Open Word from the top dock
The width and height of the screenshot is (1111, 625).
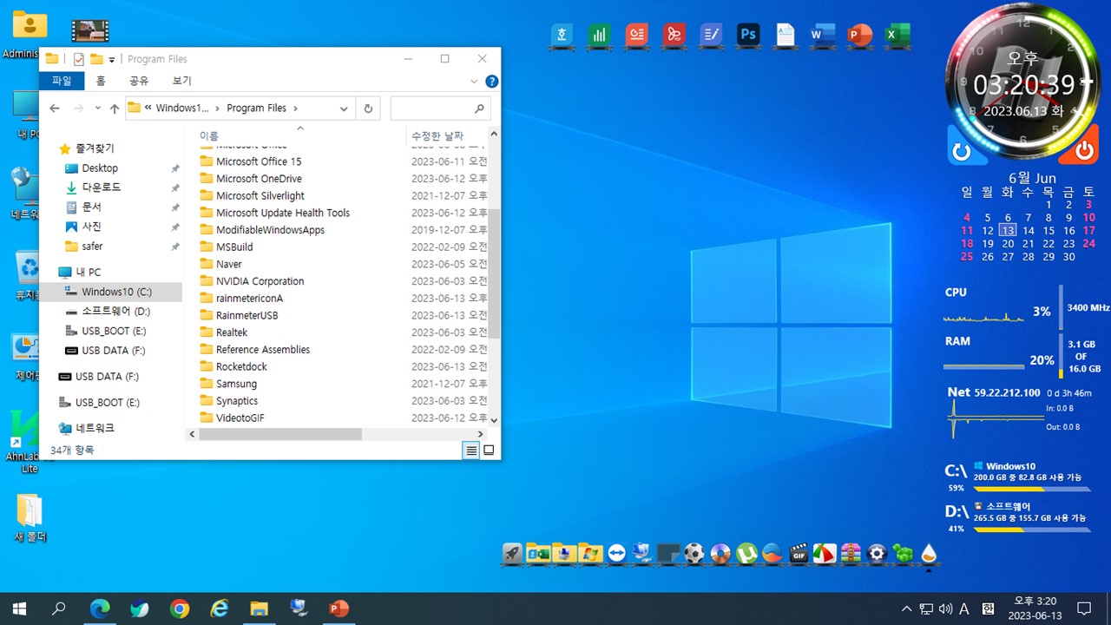pos(822,35)
